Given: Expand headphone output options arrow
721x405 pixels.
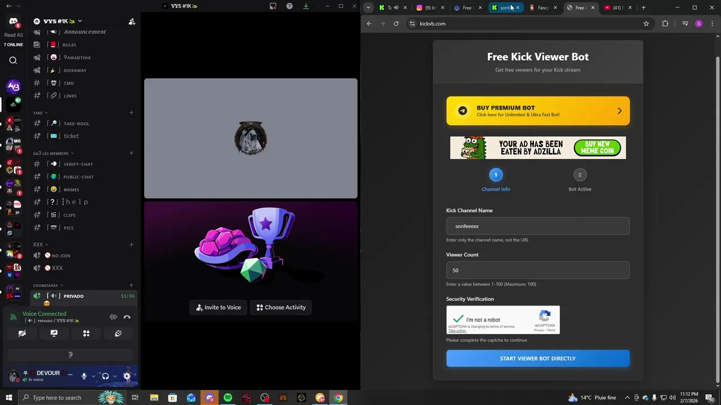Looking at the screenshot, I should point(114,376).
